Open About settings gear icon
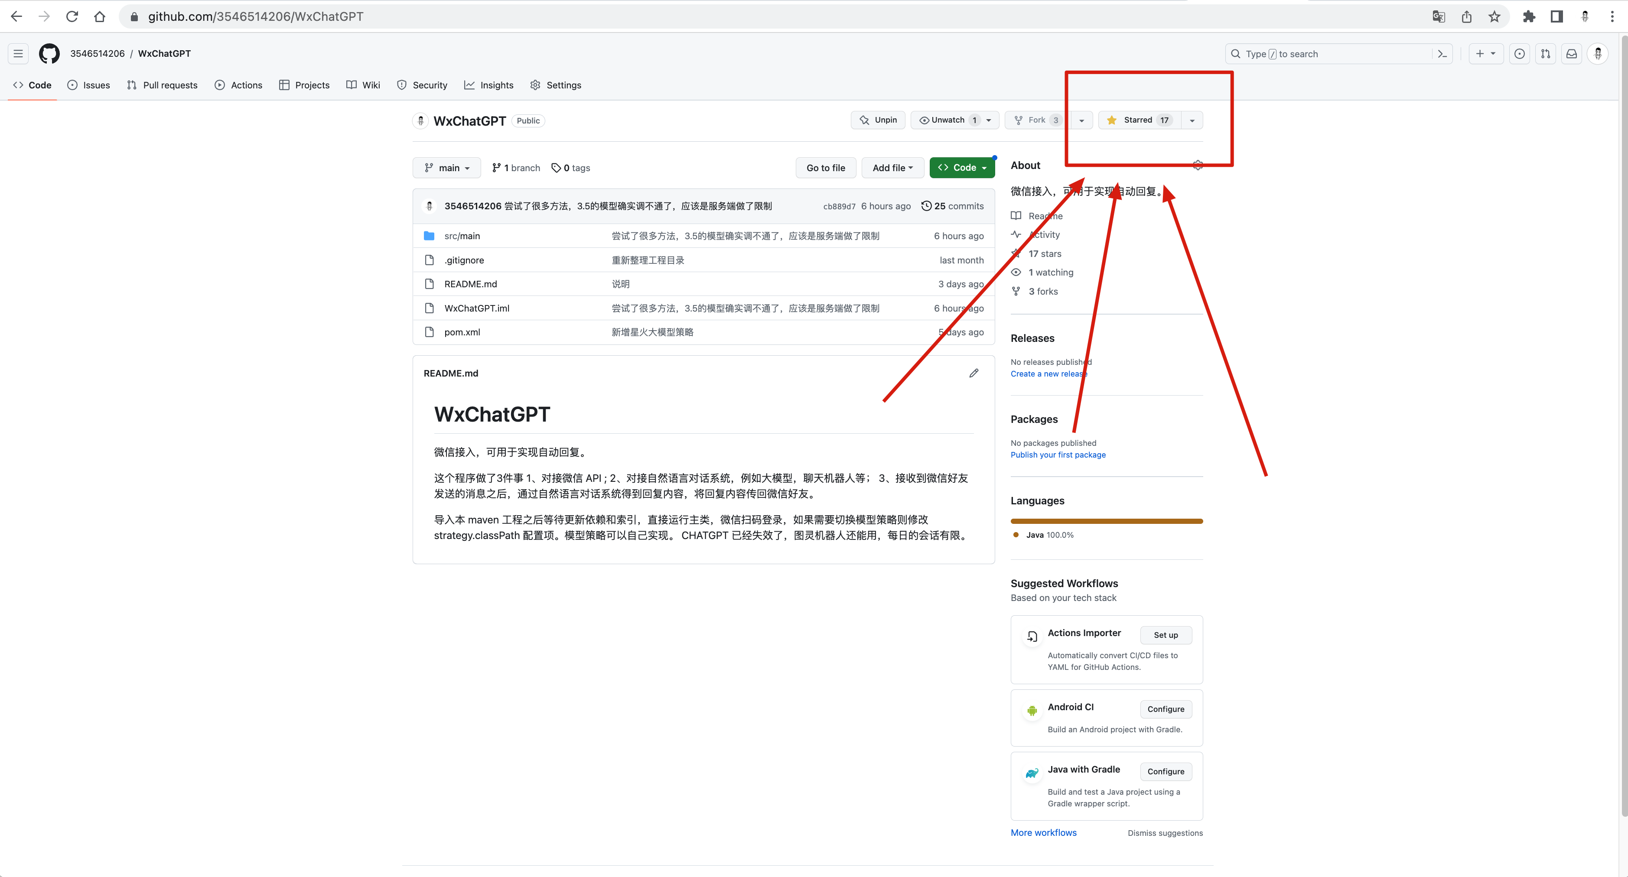Screen dimensions: 1628x877 [x=1198, y=165]
